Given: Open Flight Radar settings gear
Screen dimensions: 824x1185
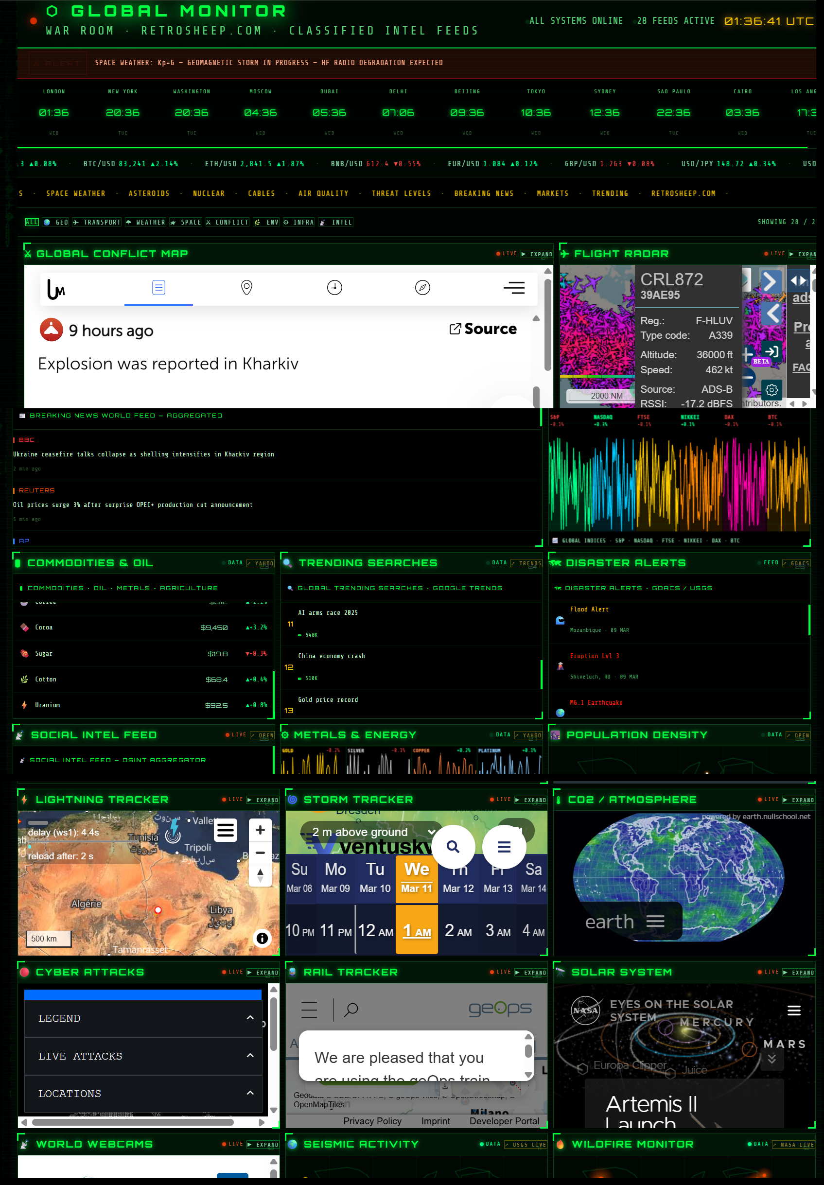Looking at the screenshot, I should (x=772, y=390).
